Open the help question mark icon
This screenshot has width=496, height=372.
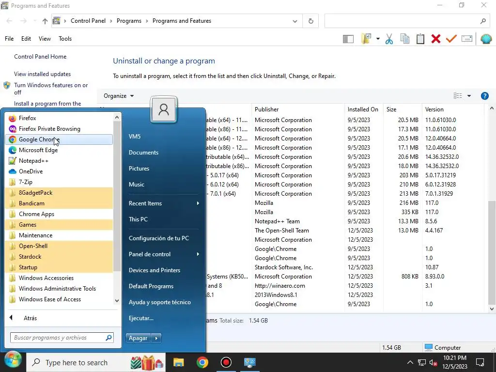point(484,96)
